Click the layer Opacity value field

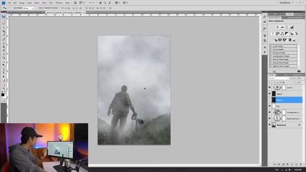[x=300, y=78]
